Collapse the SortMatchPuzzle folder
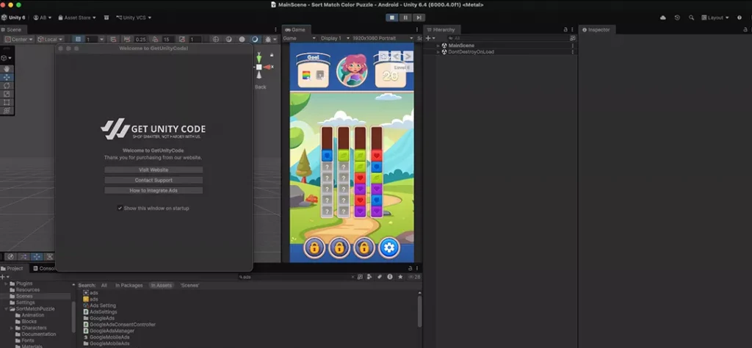 point(6,309)
